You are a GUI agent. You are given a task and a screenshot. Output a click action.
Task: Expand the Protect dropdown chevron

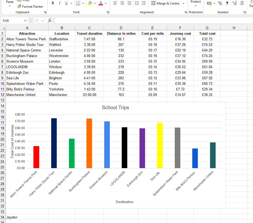(x=195, y=6)
